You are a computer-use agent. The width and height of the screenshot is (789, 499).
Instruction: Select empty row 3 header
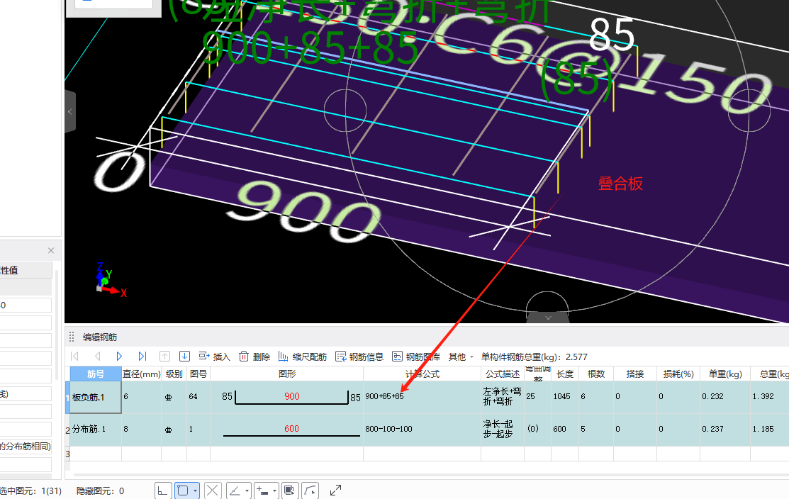coord(67,454)
